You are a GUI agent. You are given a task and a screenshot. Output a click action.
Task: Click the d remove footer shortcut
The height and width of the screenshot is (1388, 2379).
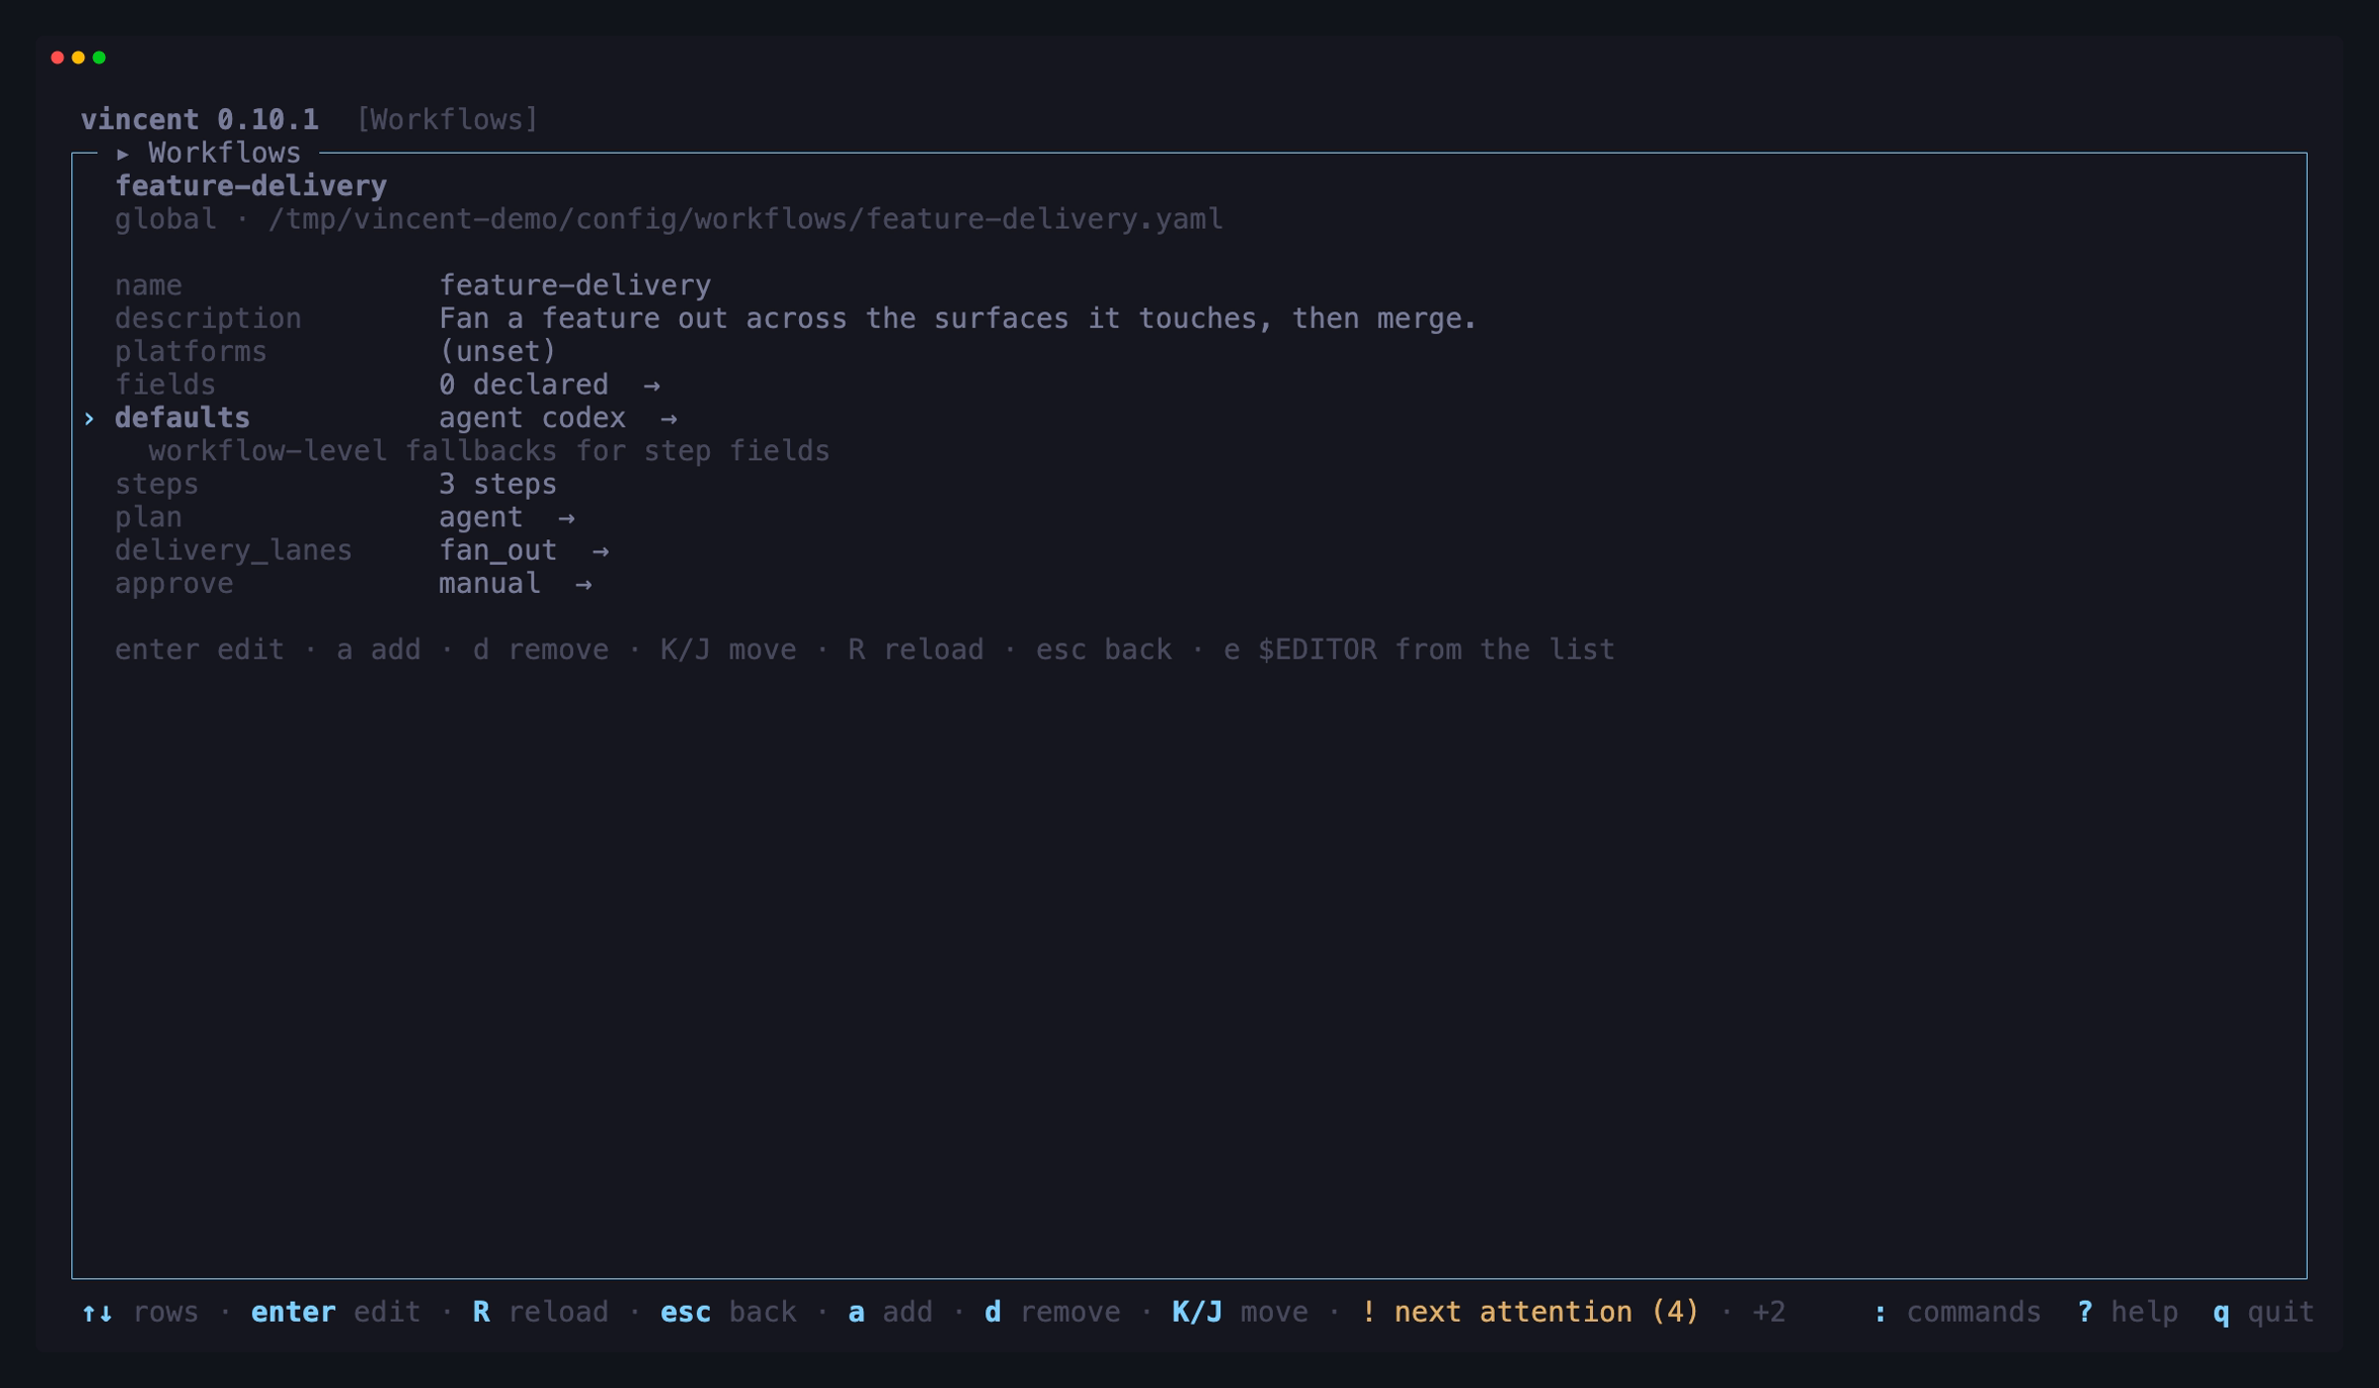click(x=1053, y=1313)
